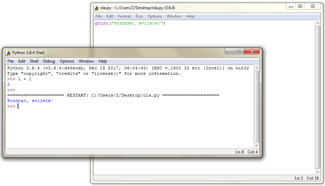This screenshot has width=325, height=186.
Task: Close the Python 3.6.4 Shell window
Action: tap(252, 51)
